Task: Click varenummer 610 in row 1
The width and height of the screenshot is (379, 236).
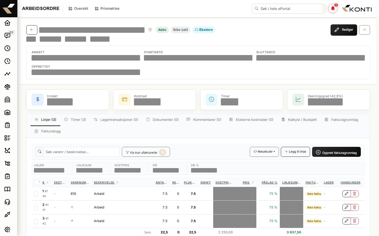Action: pyautogui.click(x=73, y=194)
